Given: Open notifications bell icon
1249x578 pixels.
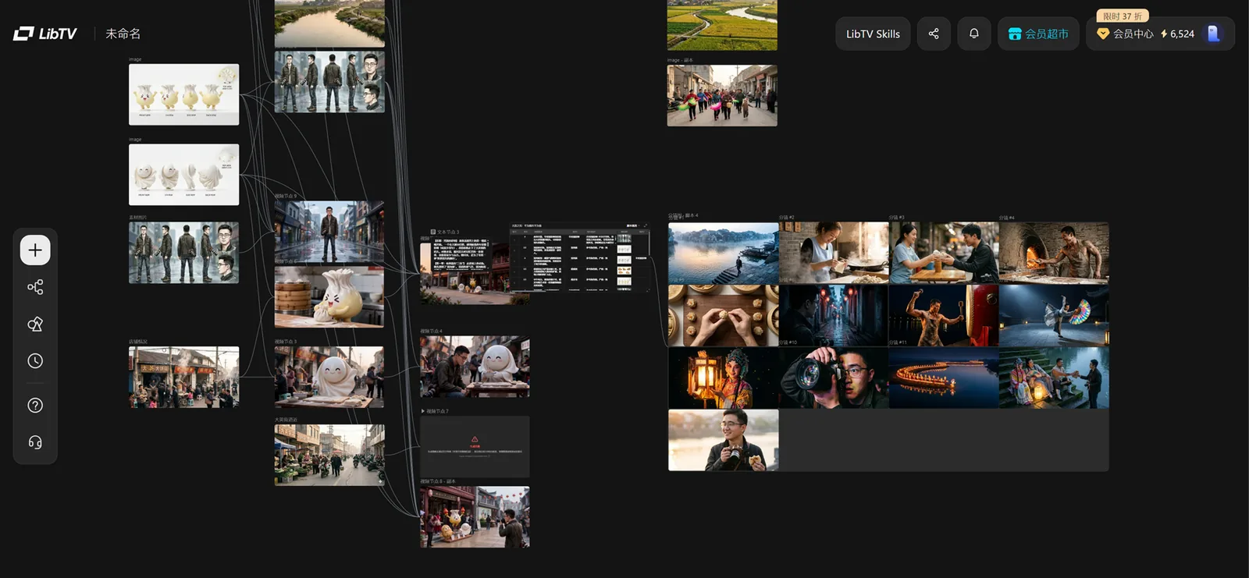Looking at the screenshot, I should [x=974, y=34].
